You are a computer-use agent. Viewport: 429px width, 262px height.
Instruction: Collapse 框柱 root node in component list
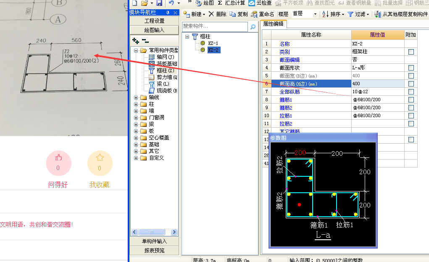pyautogui.click(x=187, y=37)
